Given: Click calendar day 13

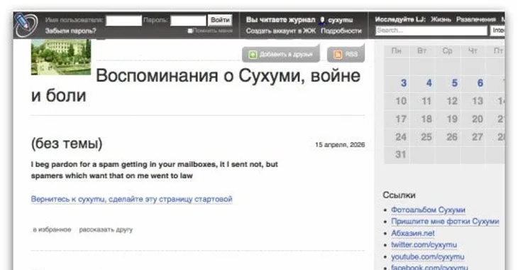Looking at the screenshot, I should 478,101.
